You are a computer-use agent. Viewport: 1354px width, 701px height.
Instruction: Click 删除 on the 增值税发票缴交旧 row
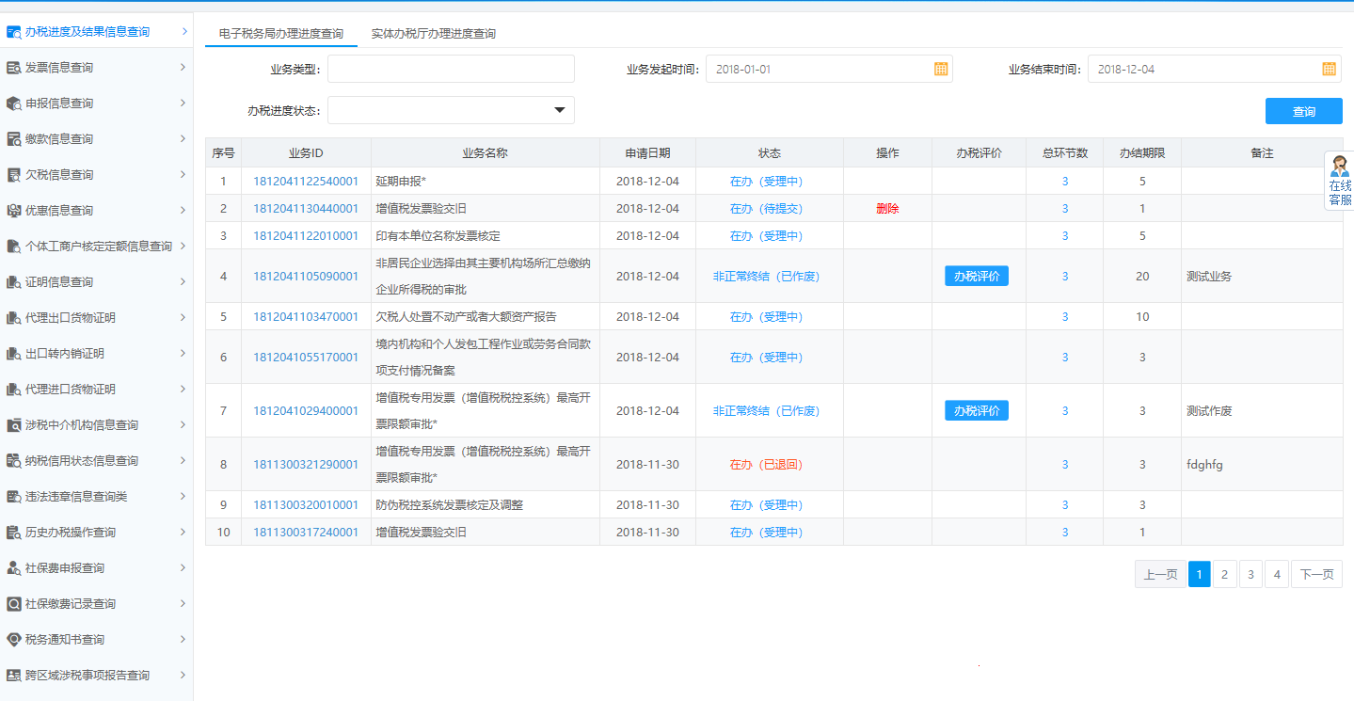886,208
